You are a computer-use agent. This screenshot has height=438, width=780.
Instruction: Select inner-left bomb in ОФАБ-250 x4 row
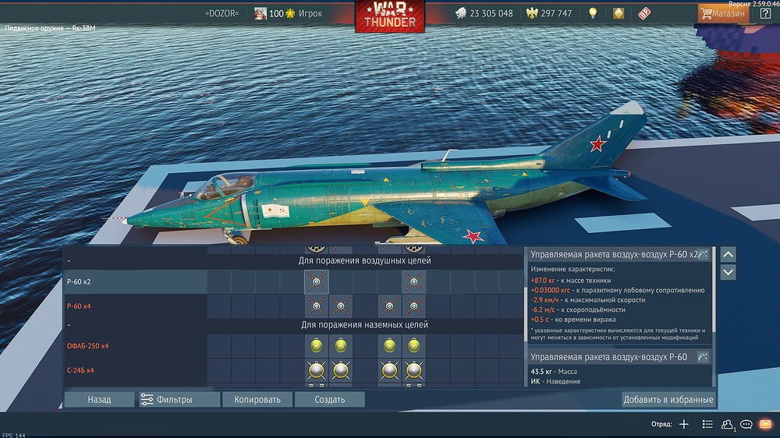[x=341, y=346]
